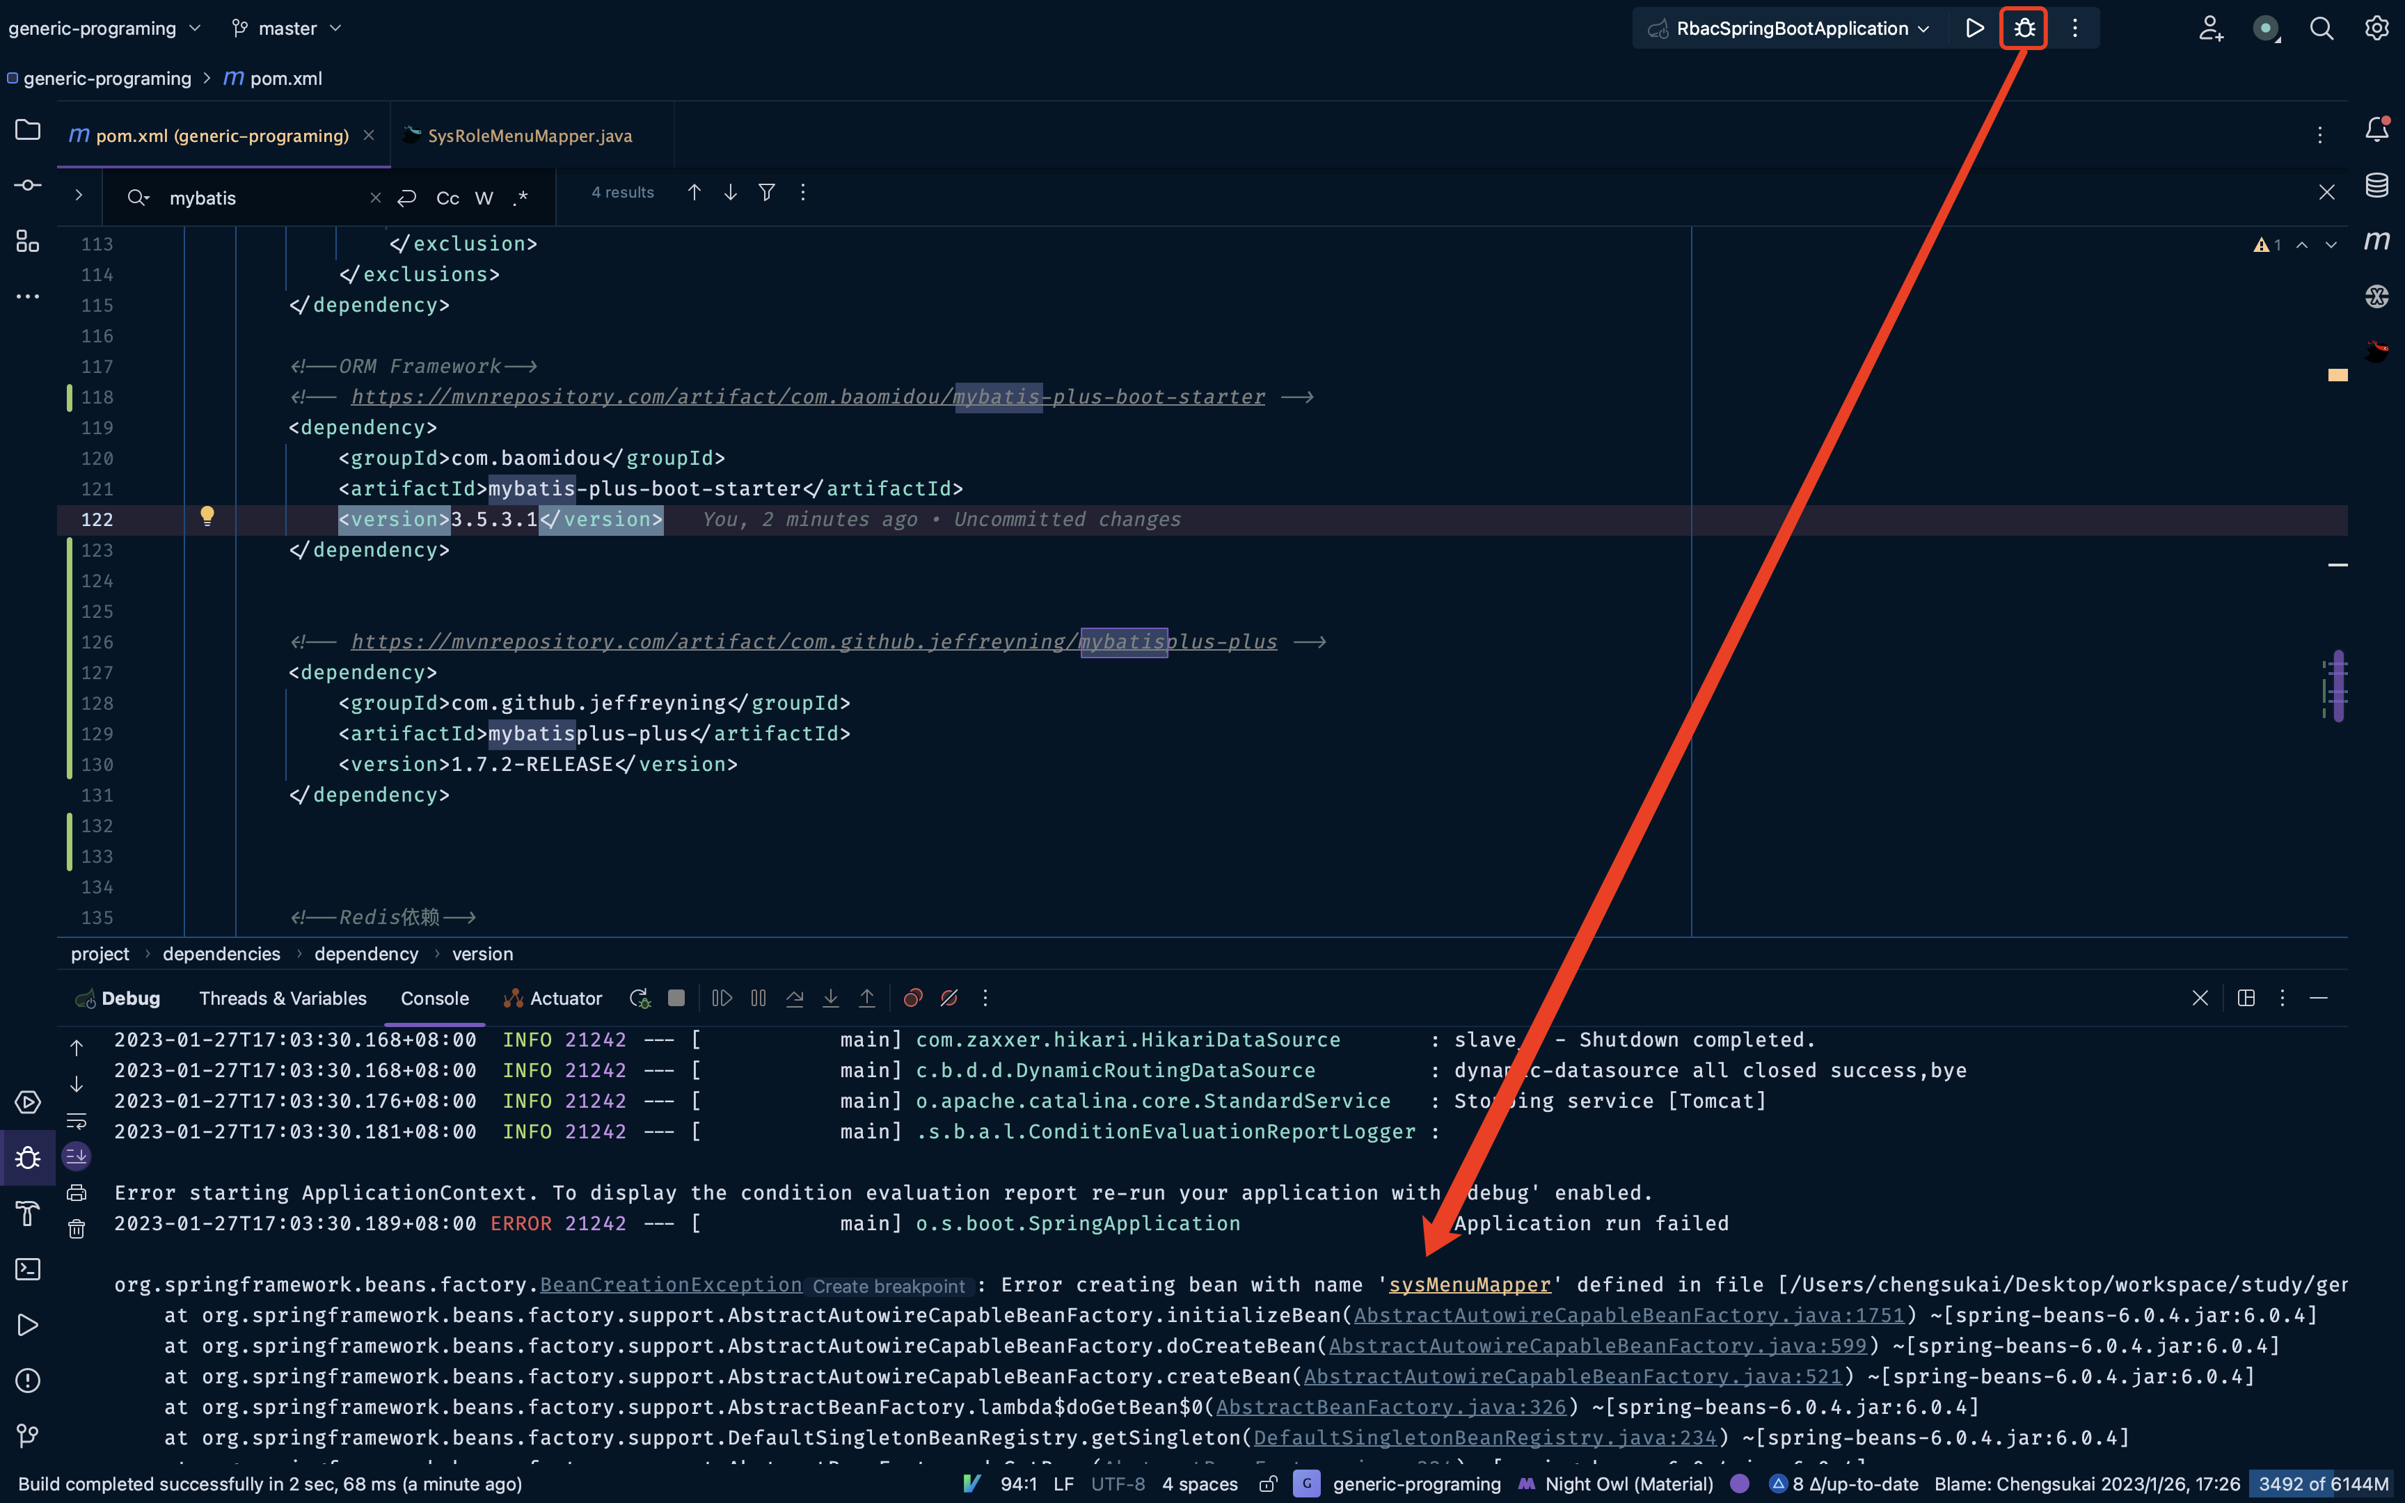The height and width of the screenshot is (1503, 2405).
Task: Open the Terminal tool window icon
Action: pos(28,1269)
